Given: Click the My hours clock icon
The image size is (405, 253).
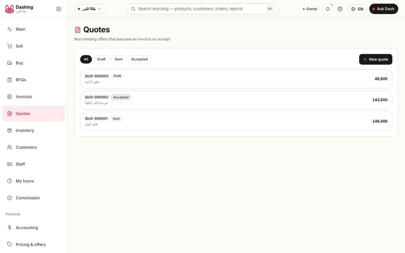Looking at the screenshot, I should point(10,181).
